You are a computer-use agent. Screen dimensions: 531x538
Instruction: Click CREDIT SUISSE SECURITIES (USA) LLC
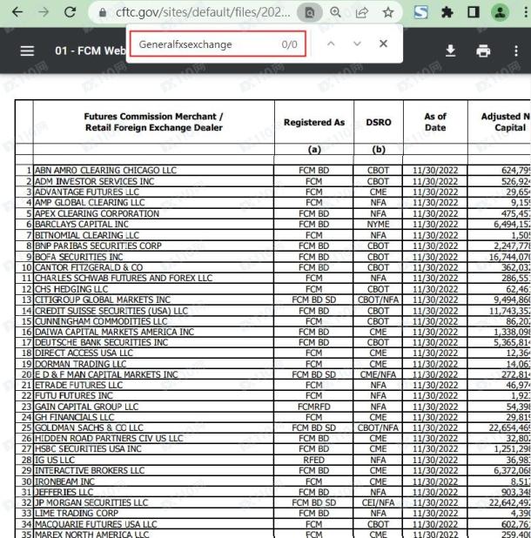[111, 311]
